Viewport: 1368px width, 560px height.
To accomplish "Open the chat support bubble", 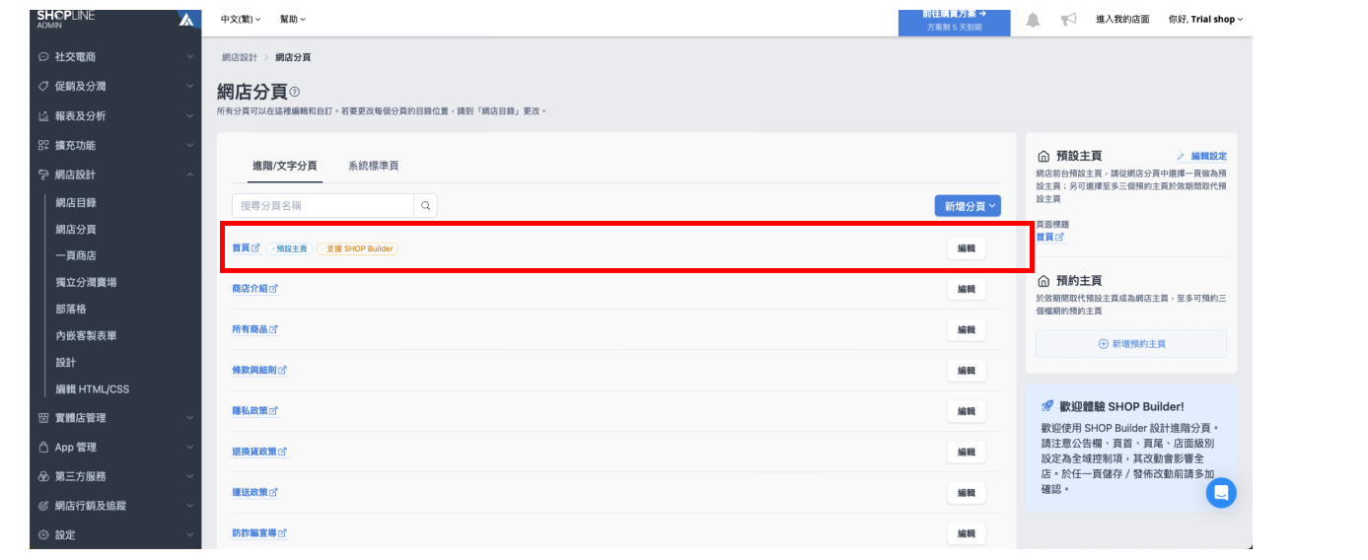I will point(1221,492).
